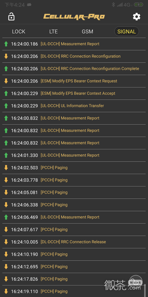This screenshot has height=297, width=148.
Task: Tap the Bluetooth status bar icon
Action: (x=113, y=5)
